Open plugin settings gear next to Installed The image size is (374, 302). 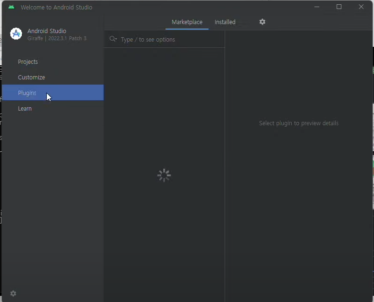click(x=262, y=22)
